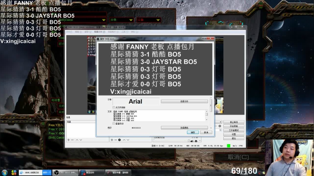The image size is (314, 176).
Task: Click inside the text content input box
Action: [159, 115]
